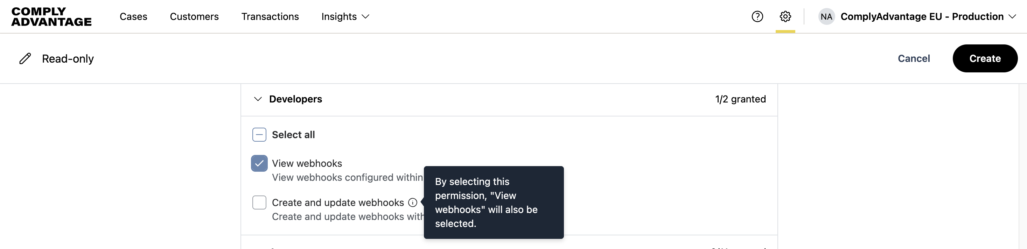Click the Read-only role name field
Viewport: 1027px width, 249px height.
(x=68, y=58)
